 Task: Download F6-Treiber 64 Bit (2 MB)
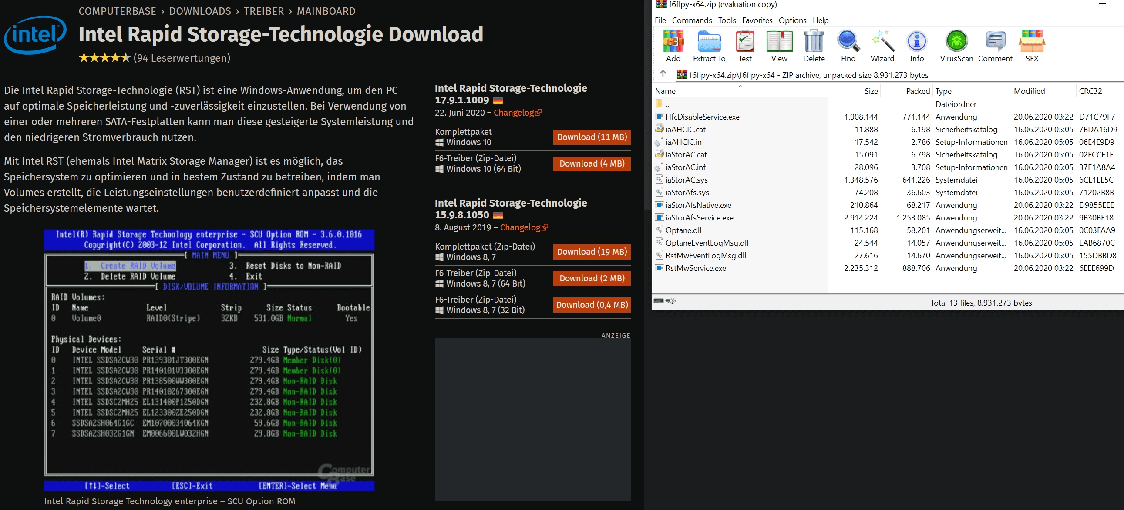point(592,279)
